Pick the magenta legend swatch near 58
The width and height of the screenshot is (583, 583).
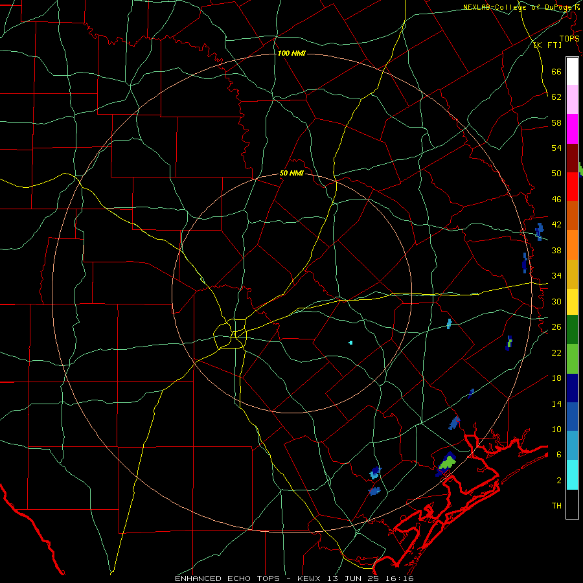coord(572,129)
